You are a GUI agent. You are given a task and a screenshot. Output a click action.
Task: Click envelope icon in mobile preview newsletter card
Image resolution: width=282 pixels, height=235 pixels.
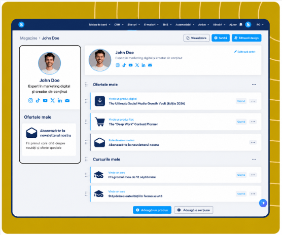tap(31, 133)
